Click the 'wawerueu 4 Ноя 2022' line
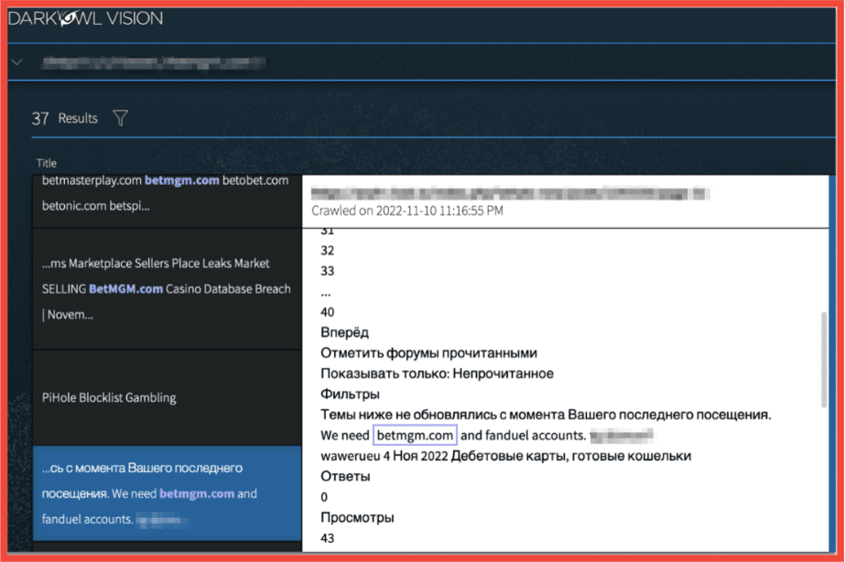This screenshot has width=845, height=562. coord(505,456)
